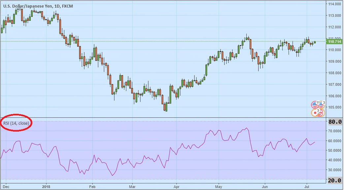344x190 pixels.
Task: Click the 108.000 price axis label
Action: (335, 73)
